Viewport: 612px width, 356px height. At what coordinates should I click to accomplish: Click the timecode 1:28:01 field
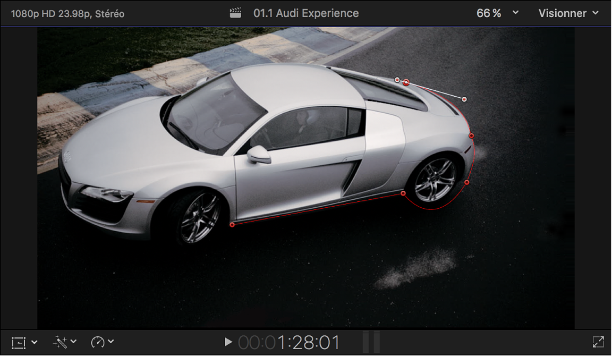pos(289,342)
